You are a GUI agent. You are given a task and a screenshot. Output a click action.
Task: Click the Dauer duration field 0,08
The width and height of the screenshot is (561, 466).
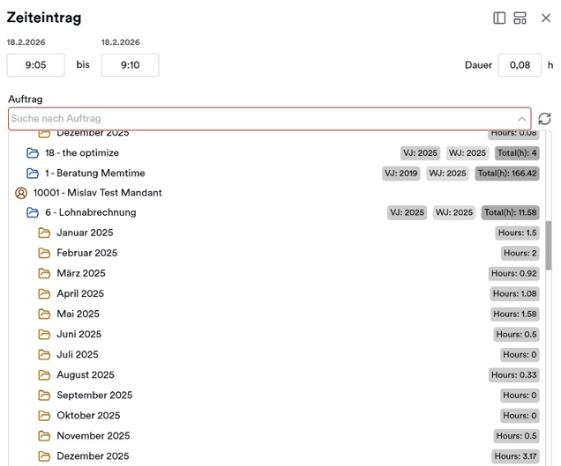tap(520, 65)
